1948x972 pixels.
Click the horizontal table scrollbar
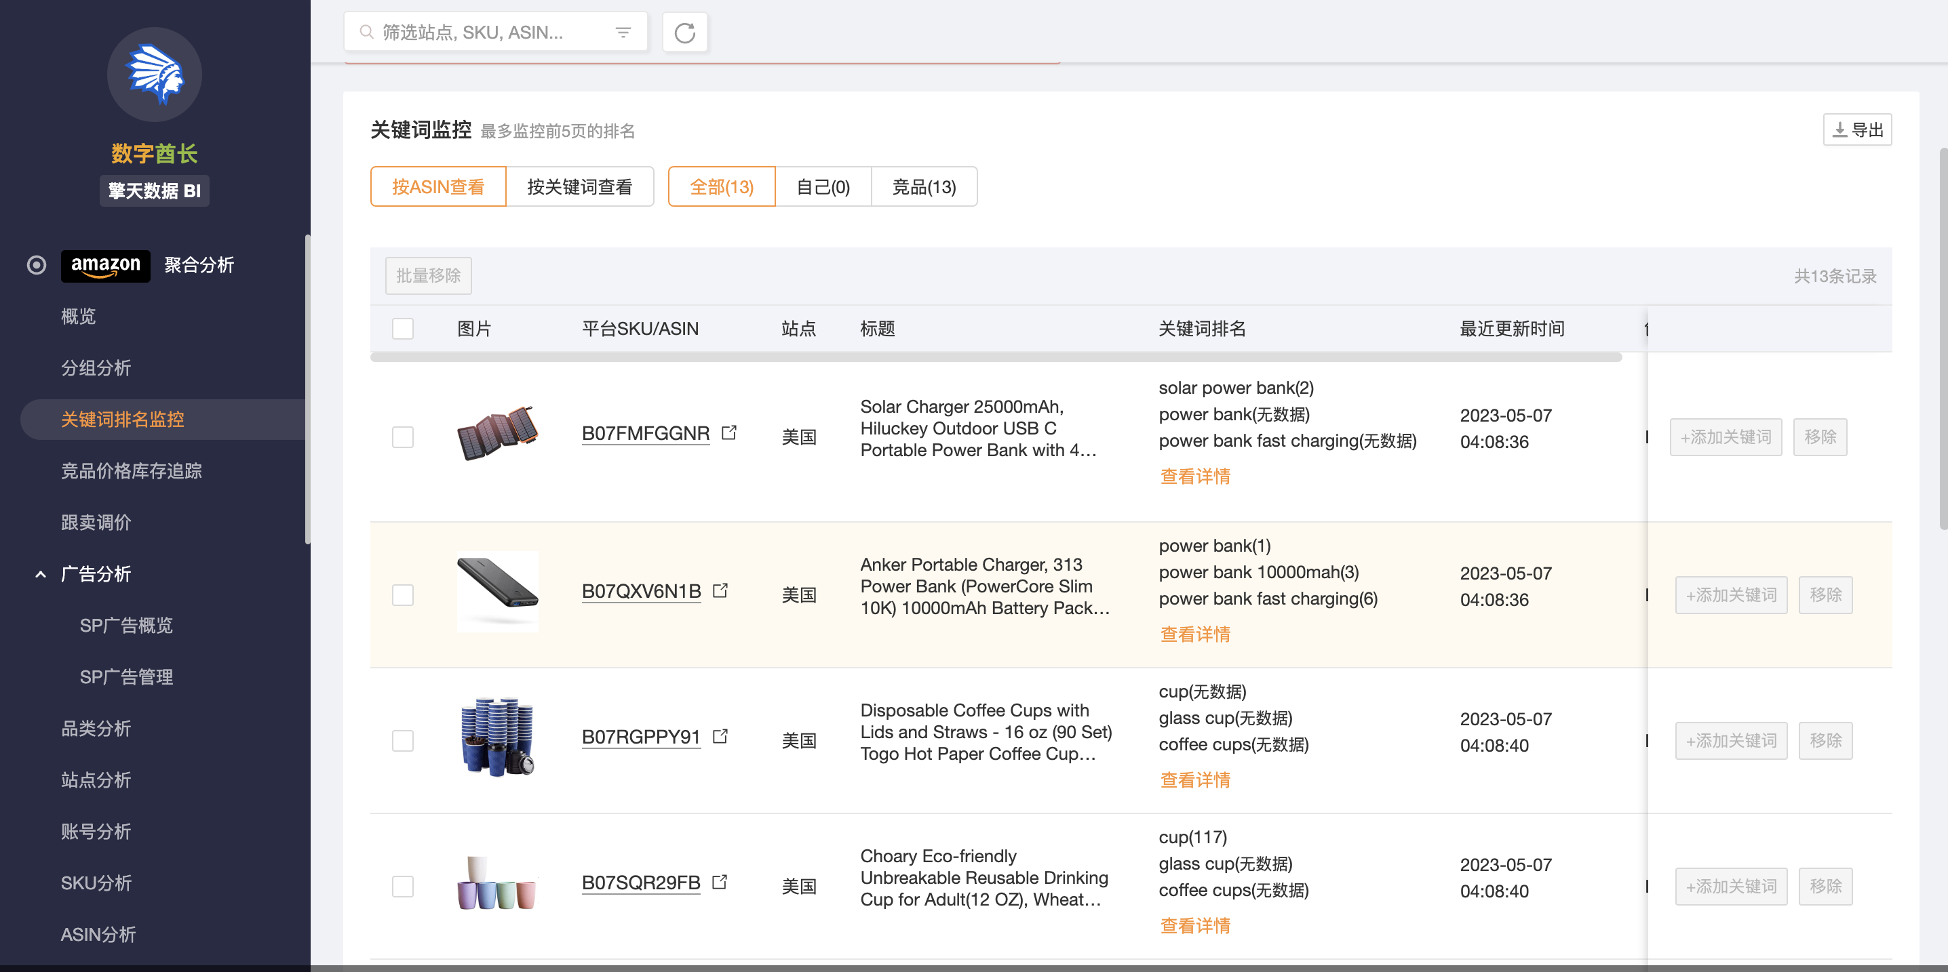[x=995, y=357]
